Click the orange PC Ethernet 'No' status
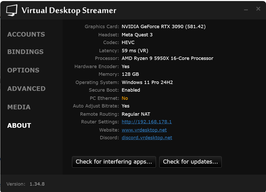Viewport: 266px width, 192px height. (125, 98)
